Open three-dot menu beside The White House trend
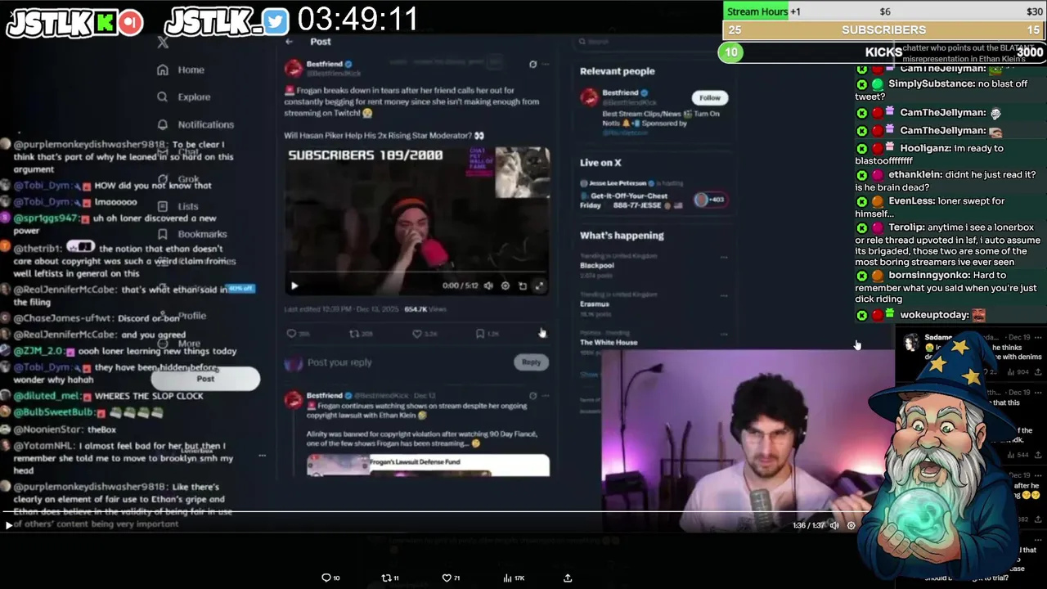Viewport: 1047px width, 589px height. (723, 334)
